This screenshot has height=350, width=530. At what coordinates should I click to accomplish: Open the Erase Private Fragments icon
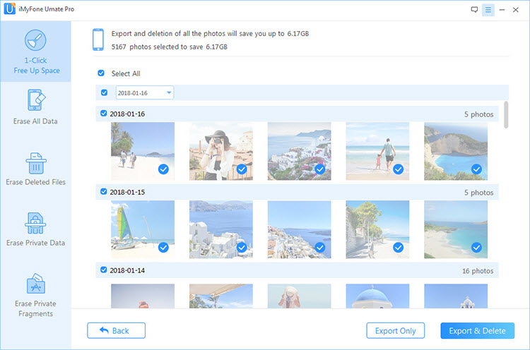(x=35, y=284)
